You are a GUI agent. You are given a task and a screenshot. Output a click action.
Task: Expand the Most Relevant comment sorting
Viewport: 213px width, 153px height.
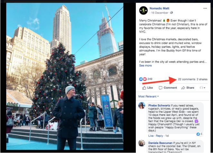coord(148,97)
